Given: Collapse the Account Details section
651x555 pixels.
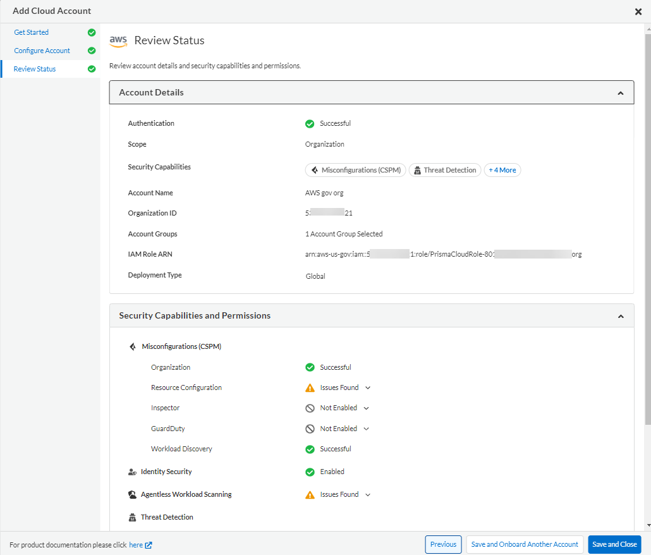Looking at the screenshot, I should (620, 93).
